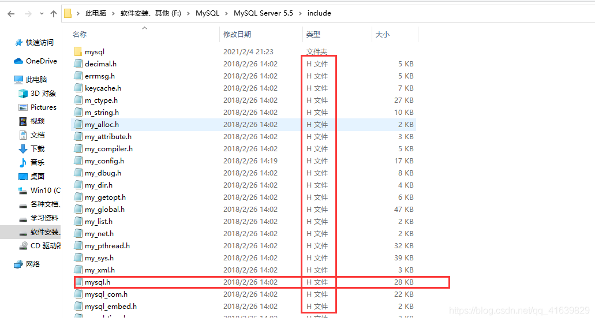Navigate to MySQL in the breadcrumb
595x321 pixels.
[x=208, y=13]
